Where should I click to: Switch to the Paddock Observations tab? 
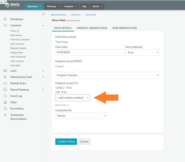92,28
